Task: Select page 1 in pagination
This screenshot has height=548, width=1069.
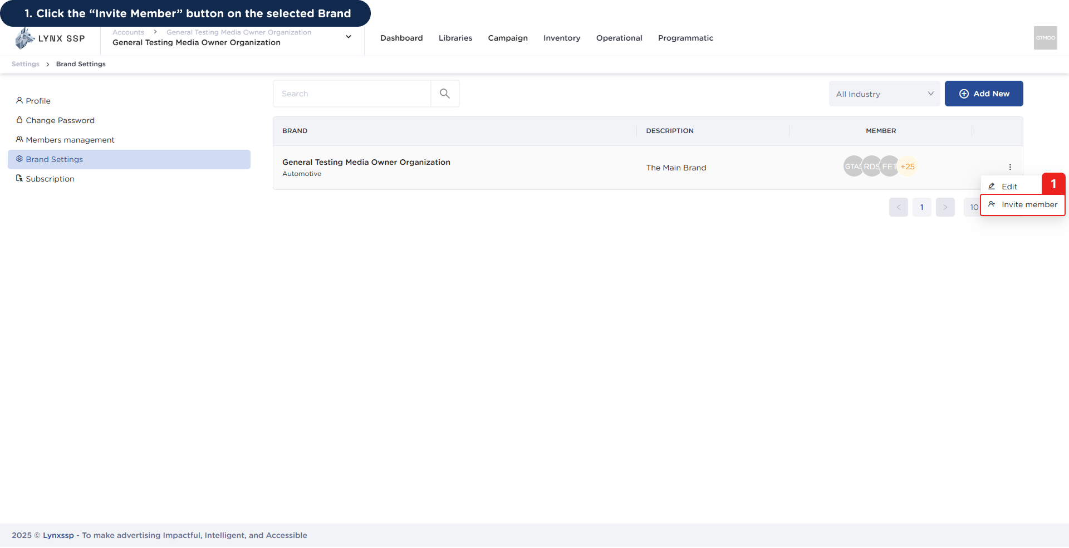Action: tap(922, 207)
